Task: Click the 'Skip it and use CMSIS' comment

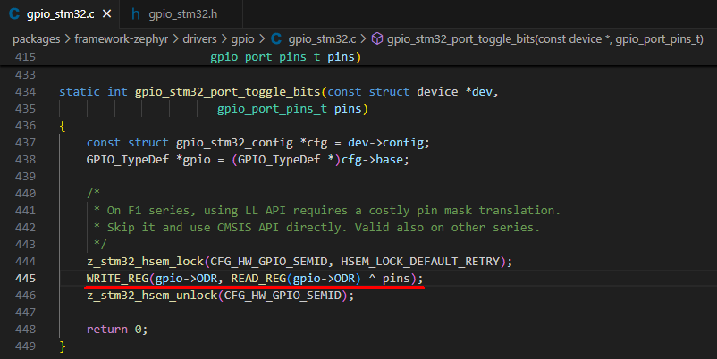Action: (316, 228)
